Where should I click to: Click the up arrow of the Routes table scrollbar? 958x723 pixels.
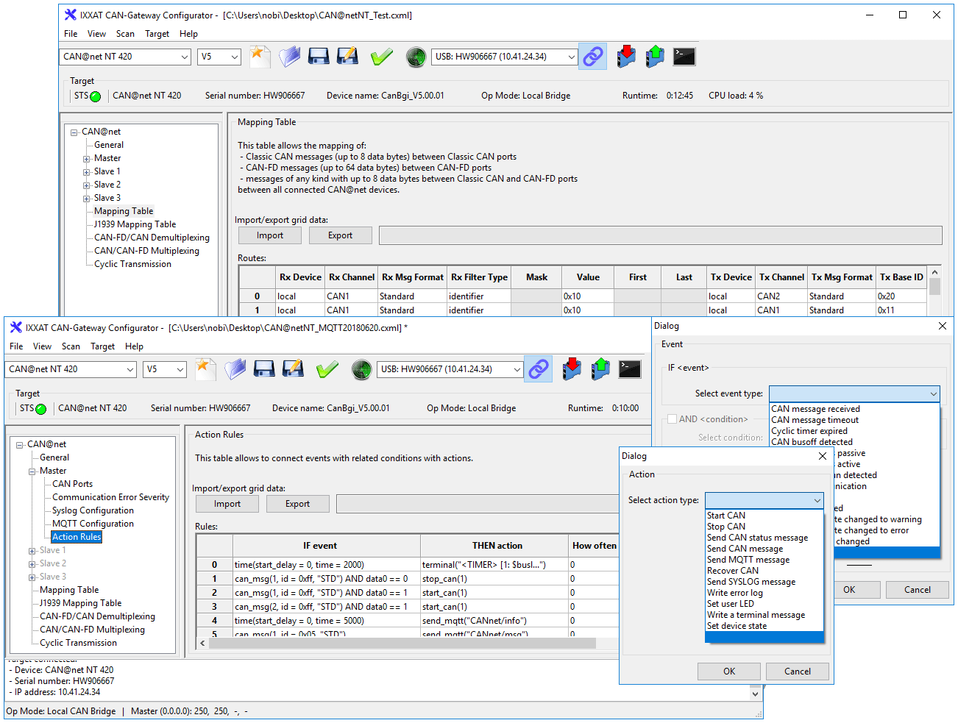[934, 272]
